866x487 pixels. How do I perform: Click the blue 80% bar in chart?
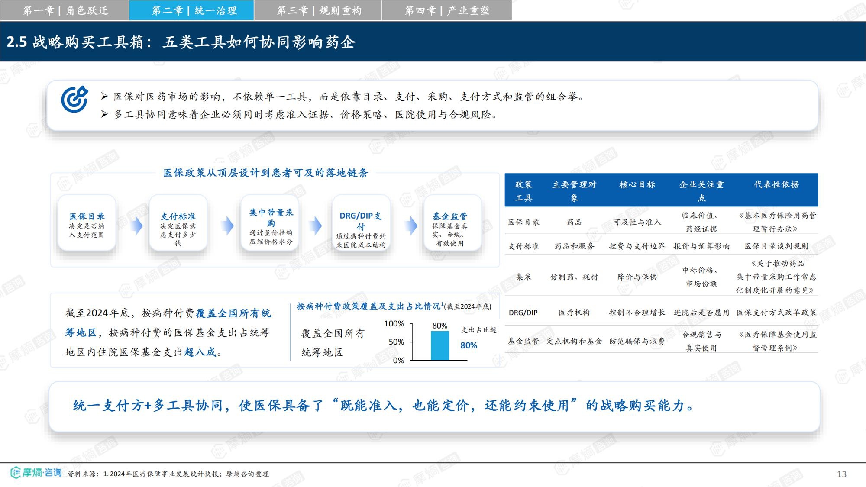pyautogui.click(x=440, y=345)
